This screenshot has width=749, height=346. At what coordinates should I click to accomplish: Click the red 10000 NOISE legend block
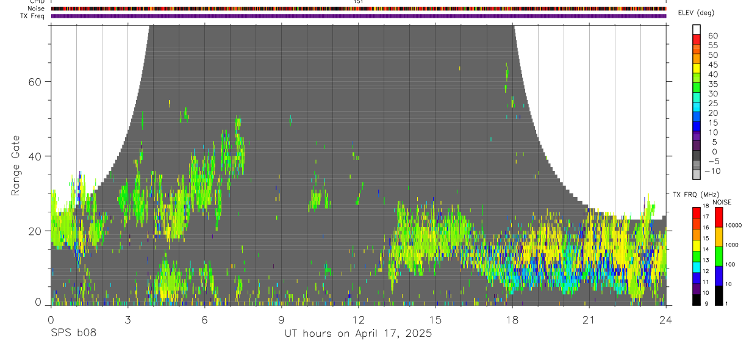(x=717, y=217)
